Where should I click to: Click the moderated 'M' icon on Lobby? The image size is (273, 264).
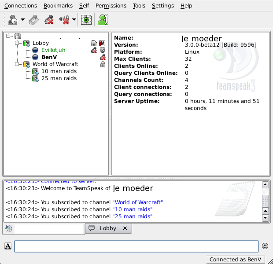click(x=102, y=43)
